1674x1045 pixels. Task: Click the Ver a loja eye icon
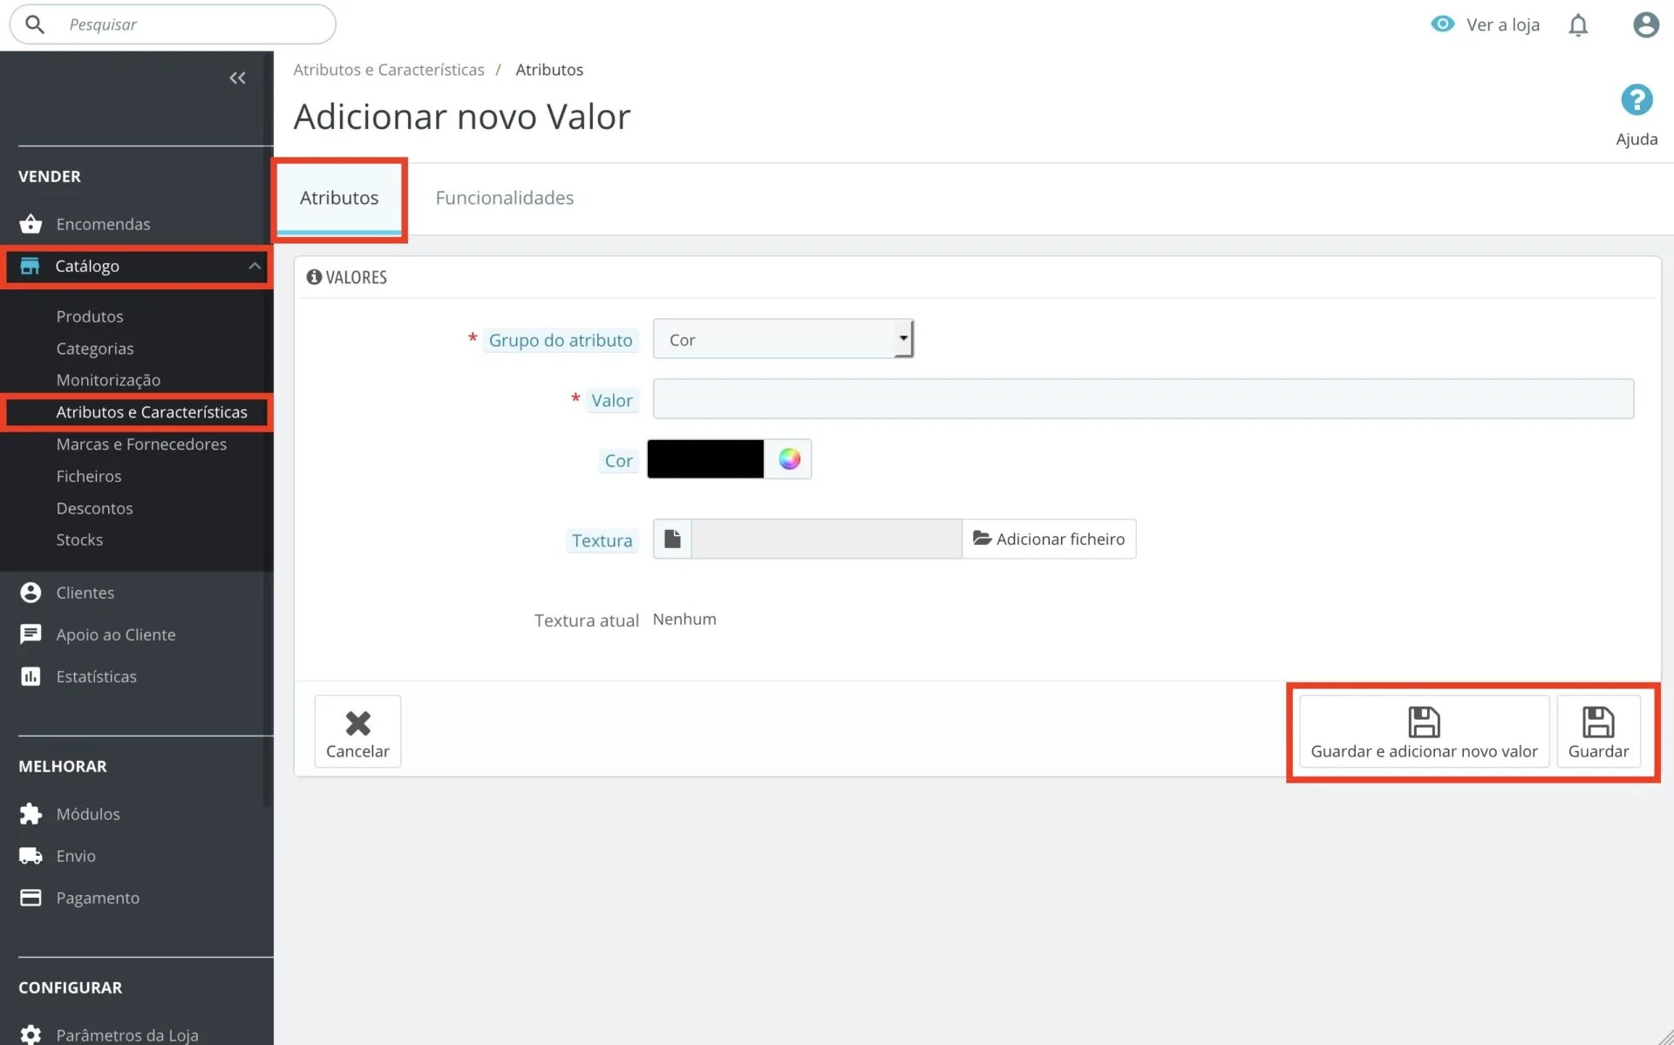[1443, 24]
